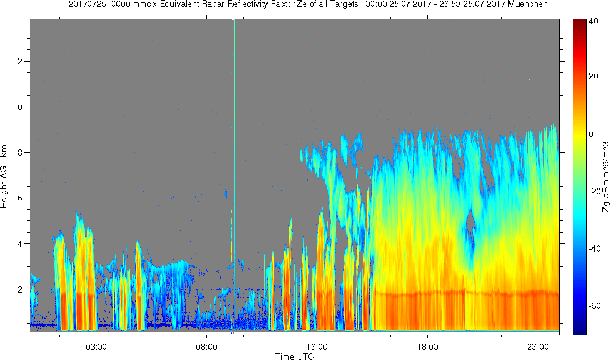Click the plot title text at the top
610x360 pixels.
pyautogui.click(x=308, y=5)
